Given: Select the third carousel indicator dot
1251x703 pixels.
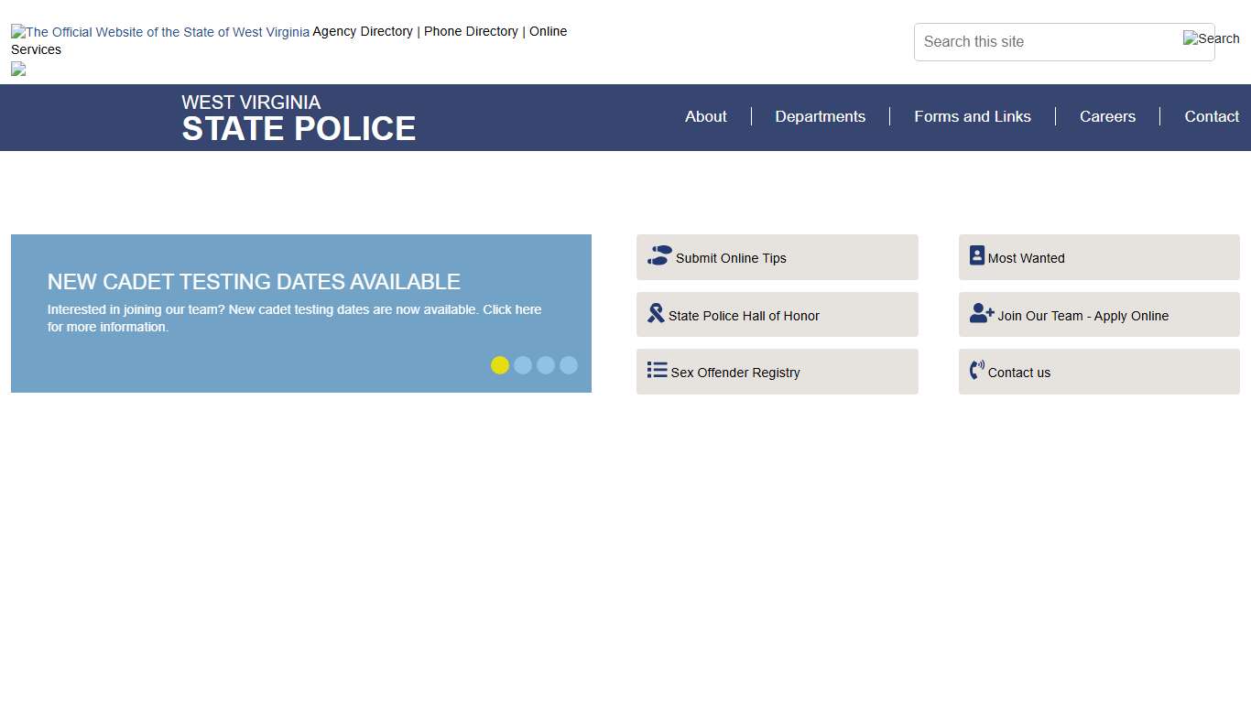Looking at the screenshot, I should (x=546, y=365).
